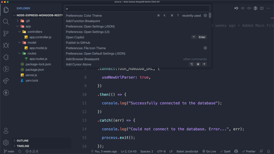
Task: Open the Source Control view
Action: point(6,33)
